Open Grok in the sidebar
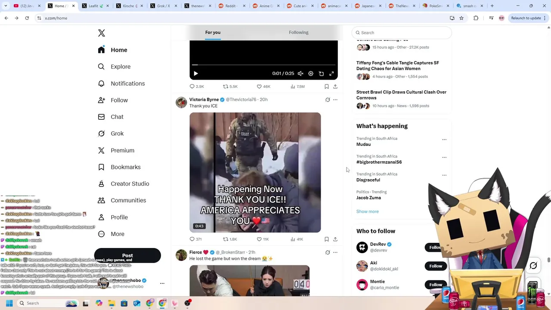551x310 pixels. (111, 133)
